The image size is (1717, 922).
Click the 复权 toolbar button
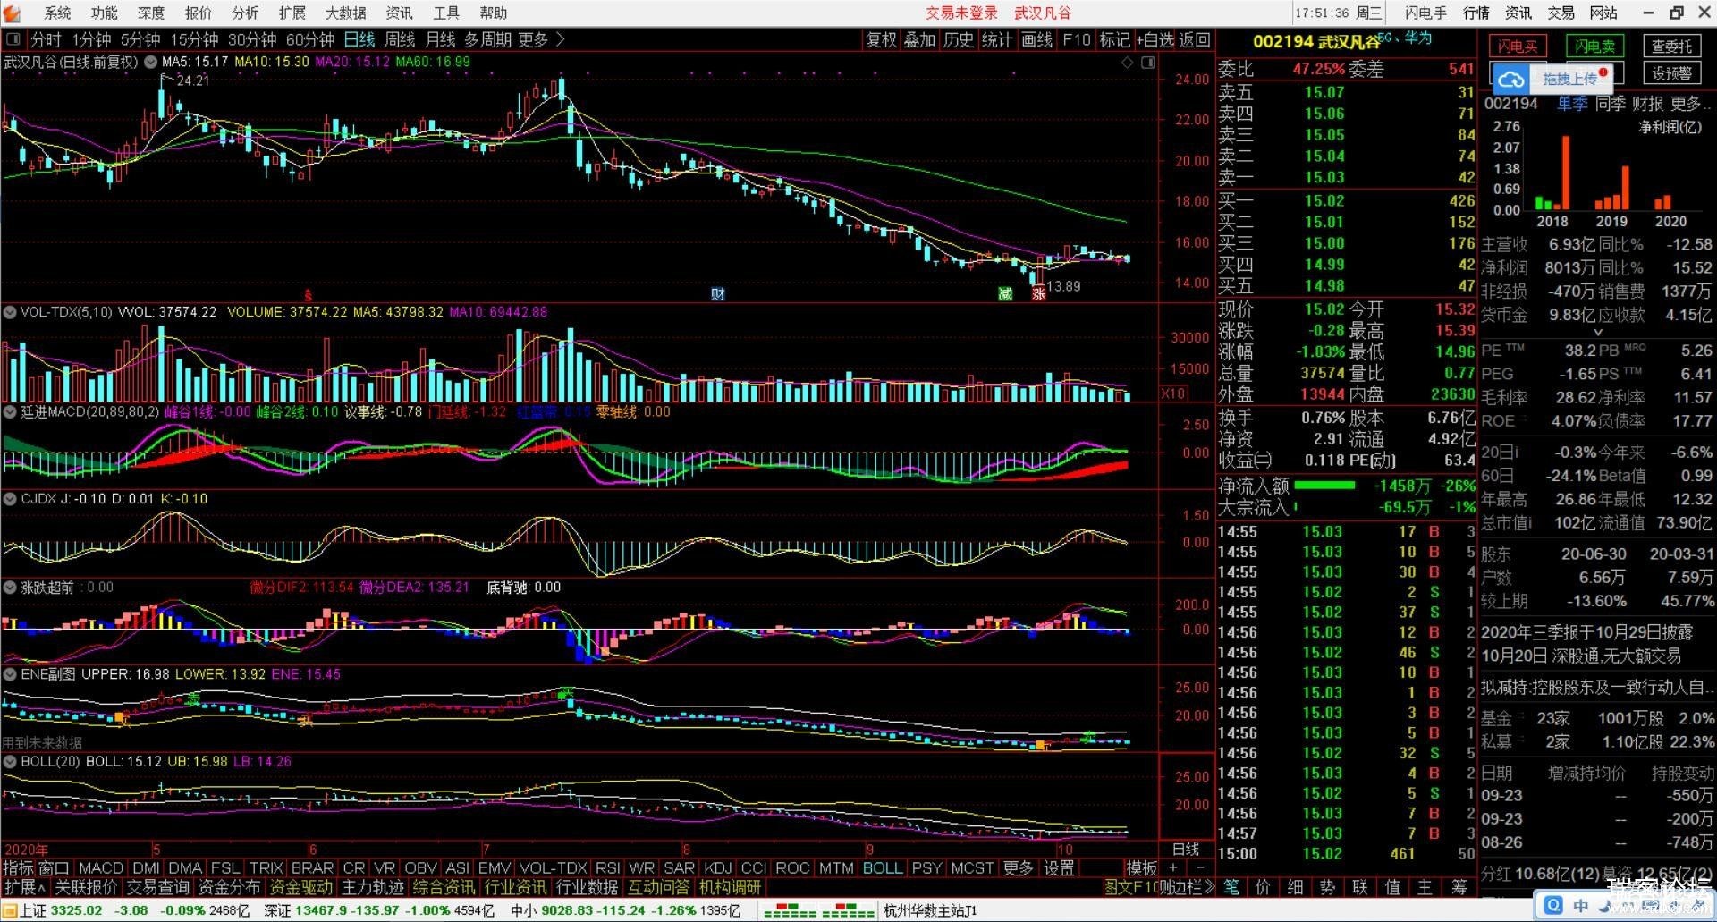coord(881,39)
